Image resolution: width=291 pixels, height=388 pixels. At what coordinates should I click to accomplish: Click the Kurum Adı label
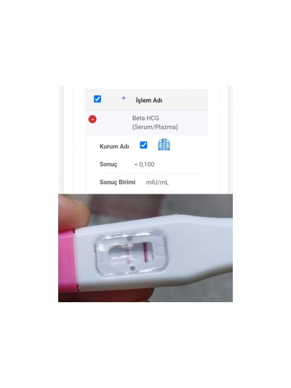click(114, 146)
